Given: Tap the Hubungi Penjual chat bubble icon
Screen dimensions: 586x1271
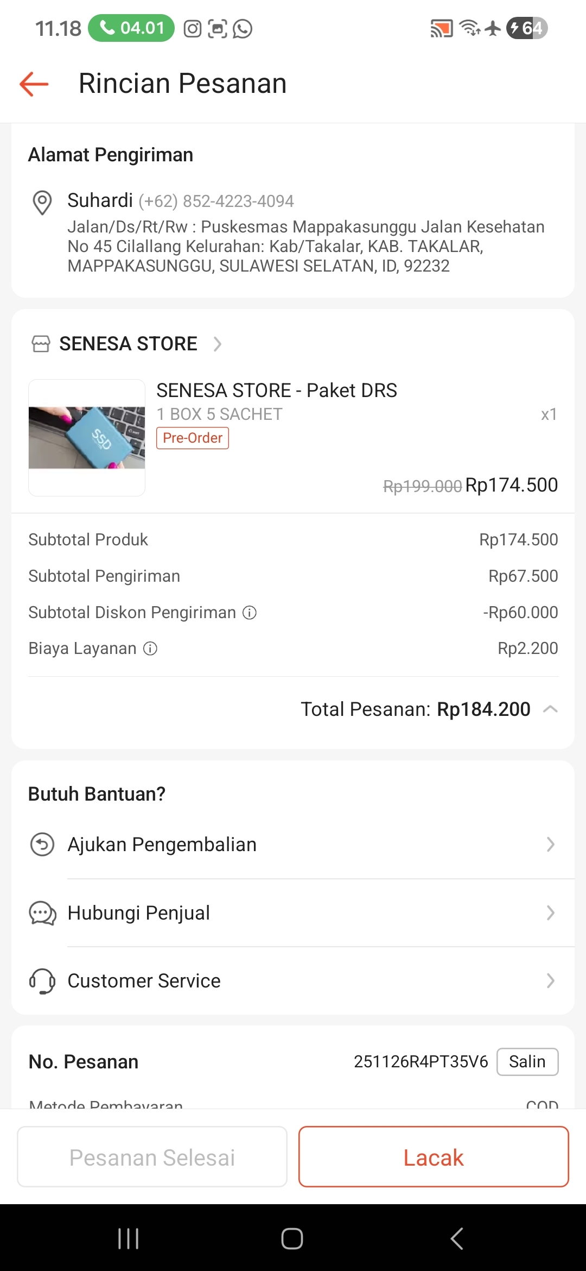Looking at the screenshot, I should click(42, 913).
